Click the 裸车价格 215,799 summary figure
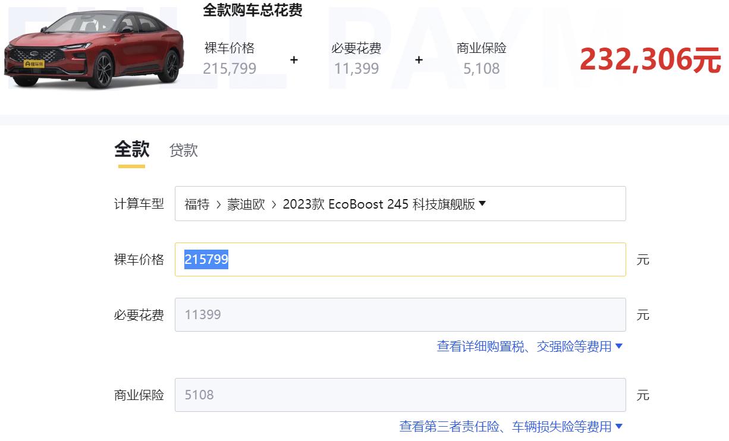 click(231, 68)
